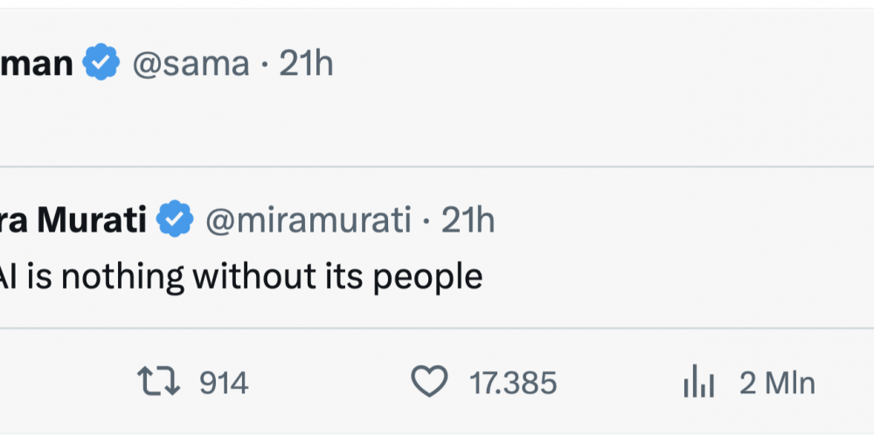Open the 2 Mln views count
Screen dimensions: 874x437
778,384
